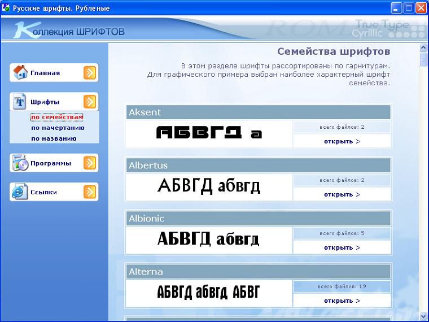Open the Alterna font family
The height and width of the screenshot is (322, 429).
(342, 301)
